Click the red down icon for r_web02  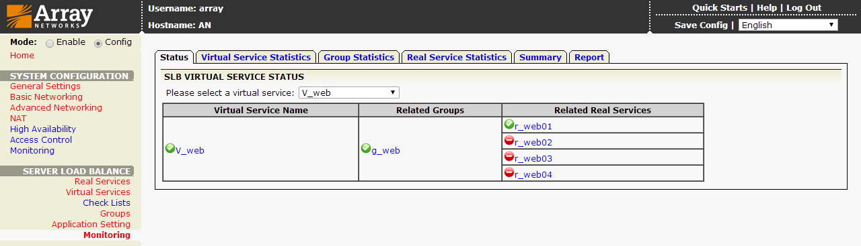pyautogui.click(x=509, y=141)
